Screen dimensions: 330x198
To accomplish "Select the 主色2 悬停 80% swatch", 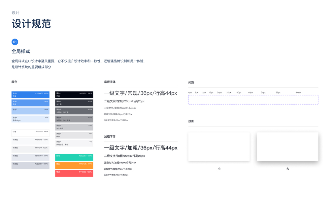I will click(30, 103).
